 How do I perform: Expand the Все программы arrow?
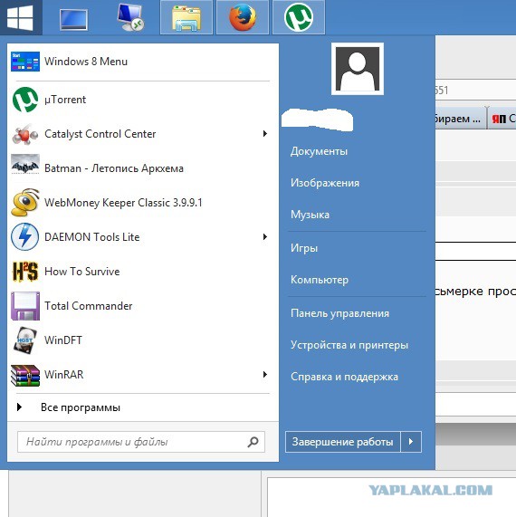click(19, 407)
